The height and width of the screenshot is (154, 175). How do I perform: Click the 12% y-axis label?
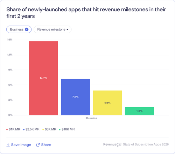point(10,55)
